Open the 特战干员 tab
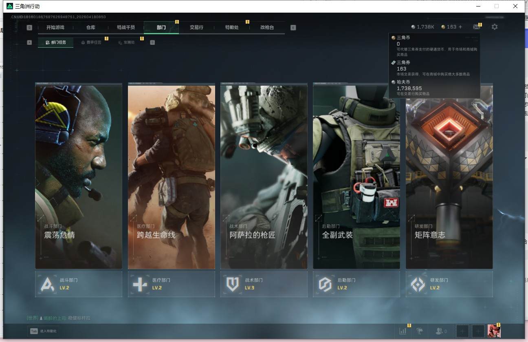The image size is (528, 342). 125,27
